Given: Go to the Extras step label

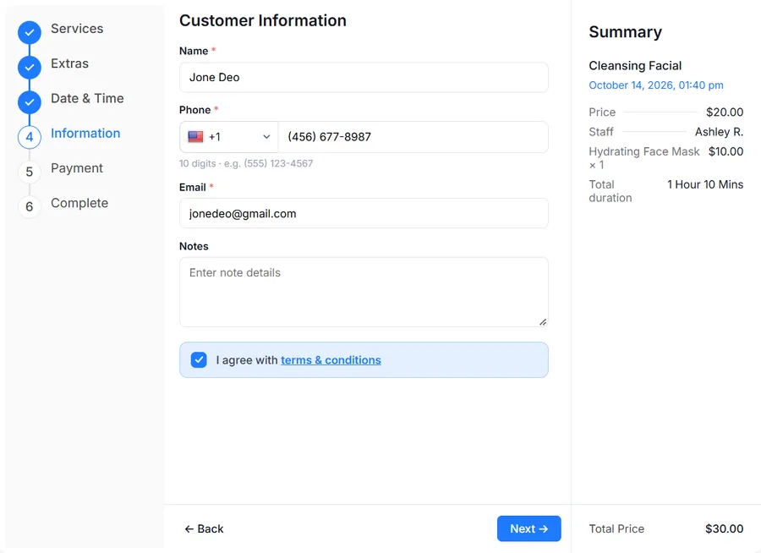Looking at the screenshot, I should click(x=69, y=63).
